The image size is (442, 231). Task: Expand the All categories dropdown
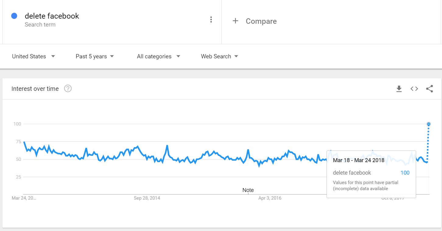pos(158,56)
